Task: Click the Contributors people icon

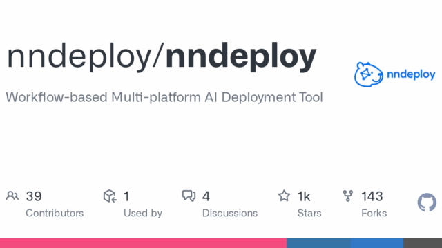Action: click(x=12, y=196)
